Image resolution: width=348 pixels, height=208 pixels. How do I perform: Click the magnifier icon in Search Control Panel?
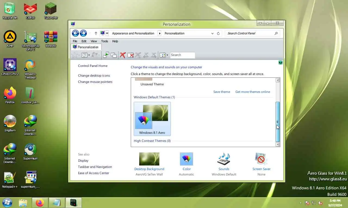point(276,33)
